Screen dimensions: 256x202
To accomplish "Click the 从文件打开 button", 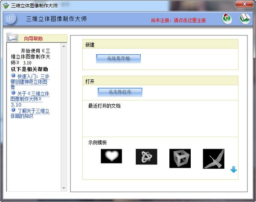I will pyautogui.click(x=120, y=92).
